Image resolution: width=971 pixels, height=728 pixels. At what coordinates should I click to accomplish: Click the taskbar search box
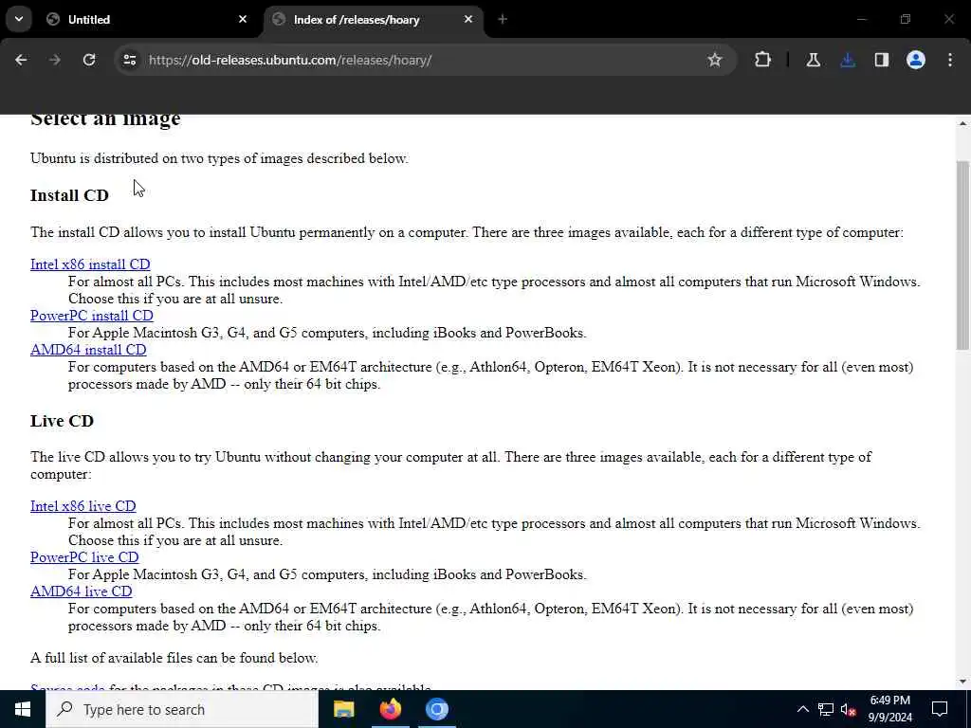click(182, 709)
